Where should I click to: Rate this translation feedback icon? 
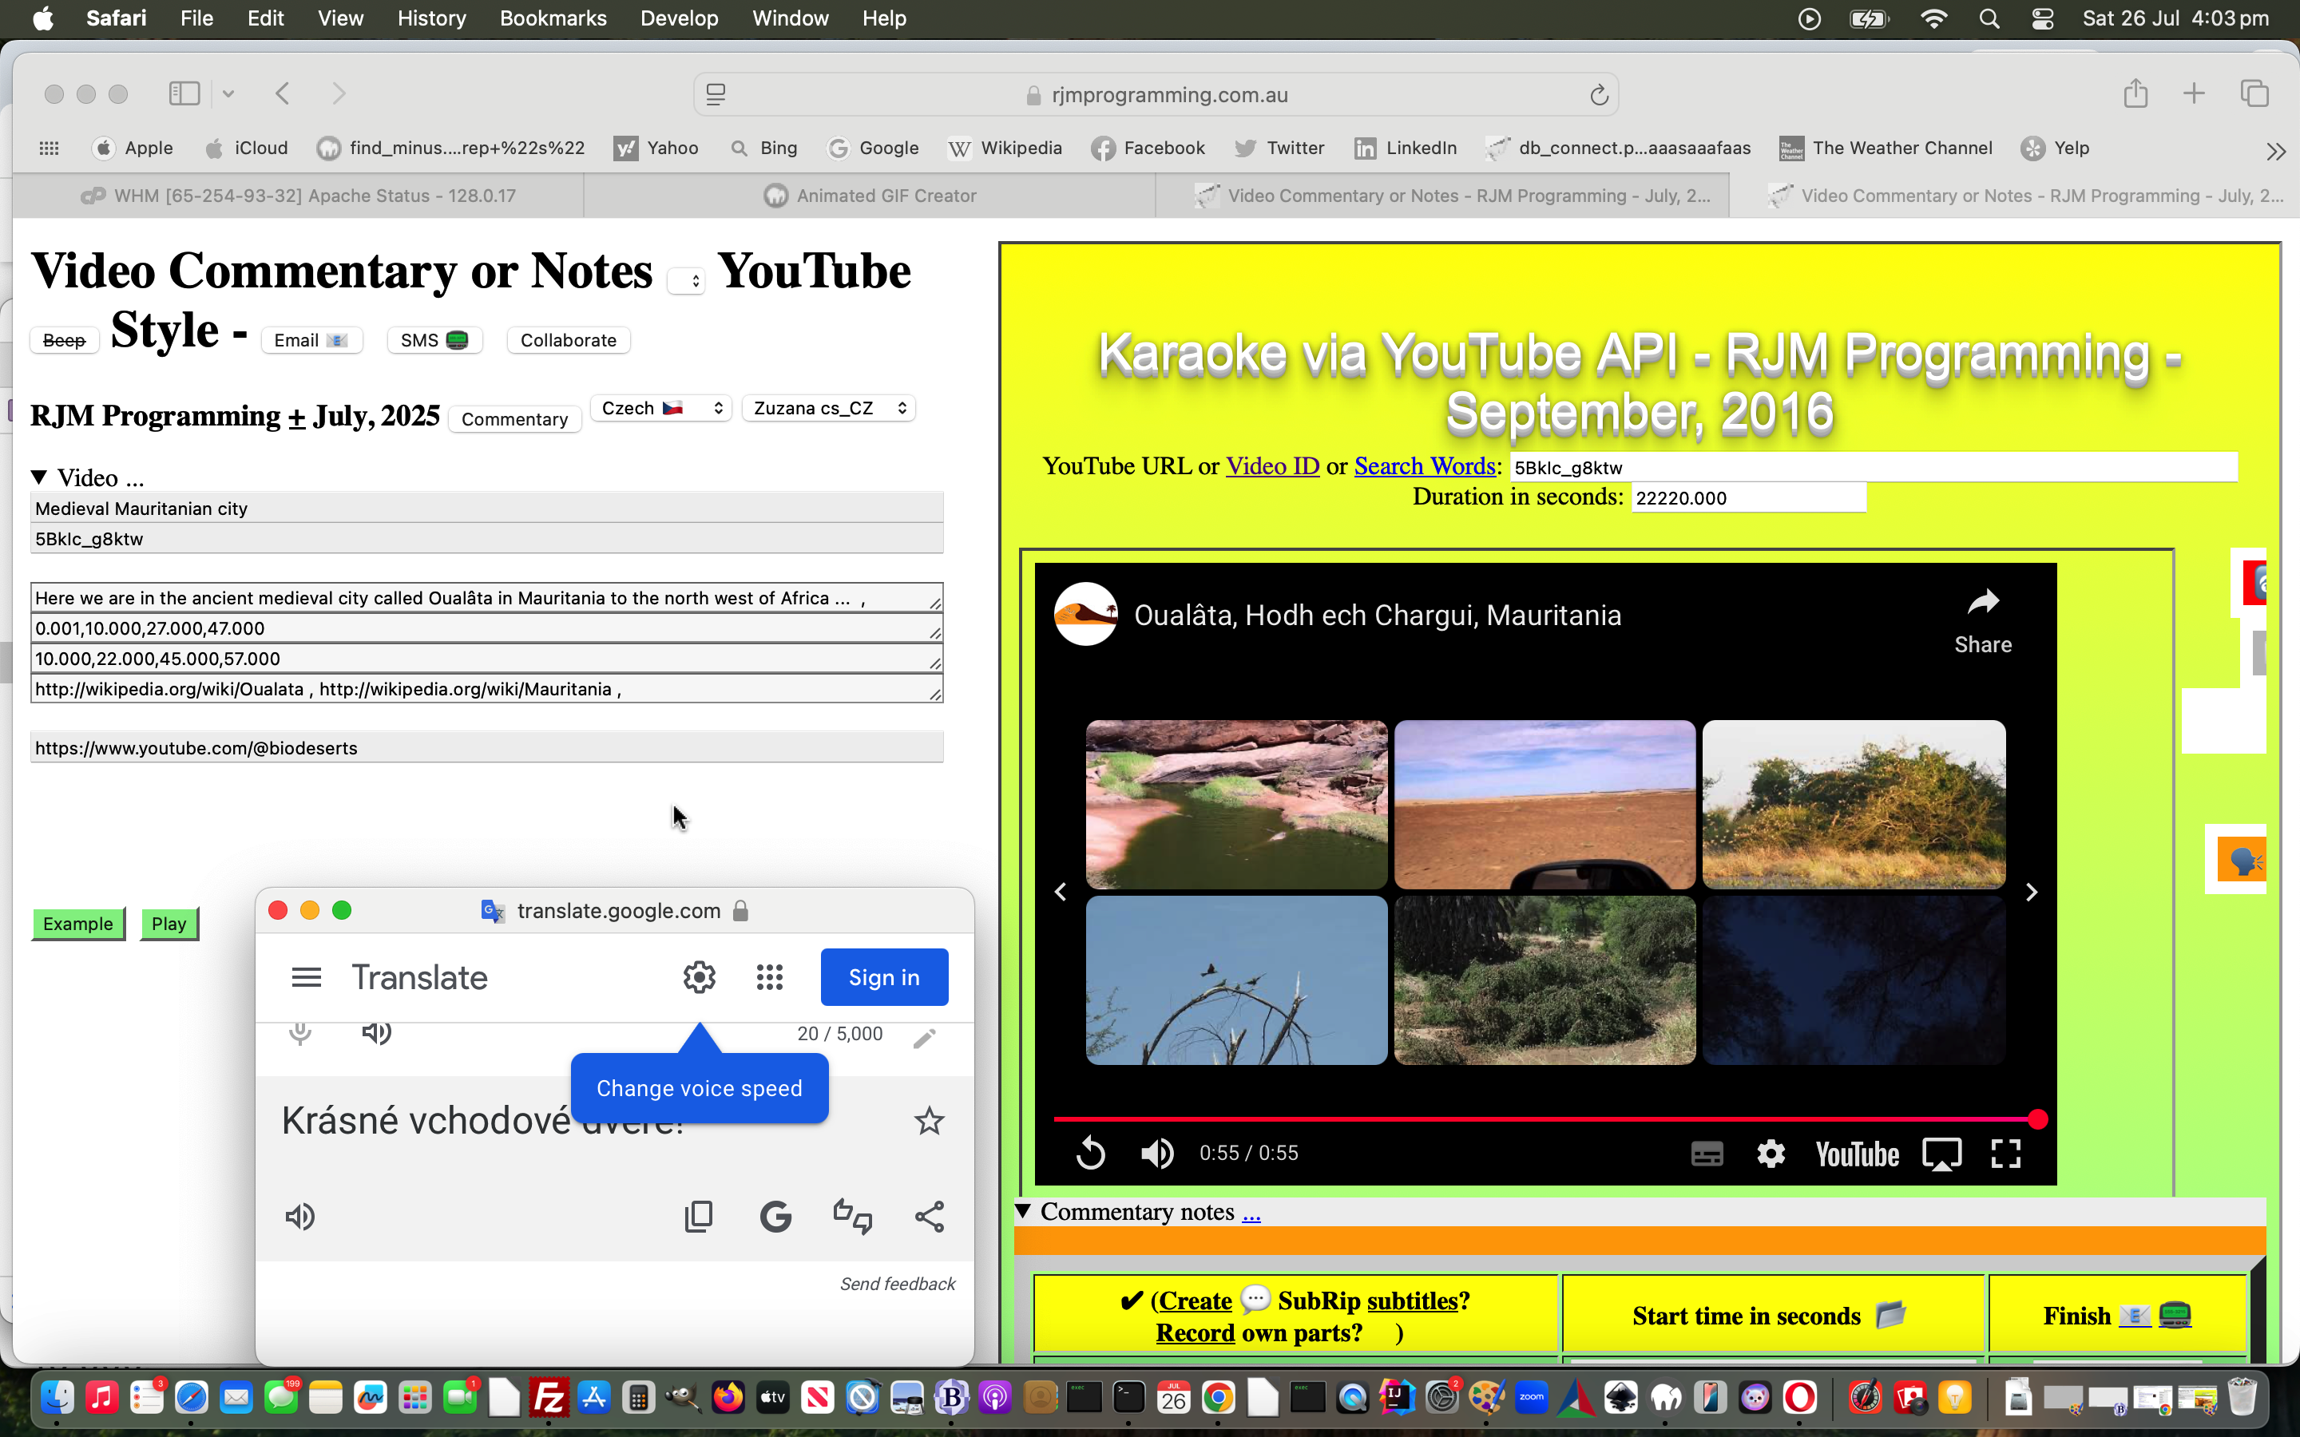(x=853, y=1217)
